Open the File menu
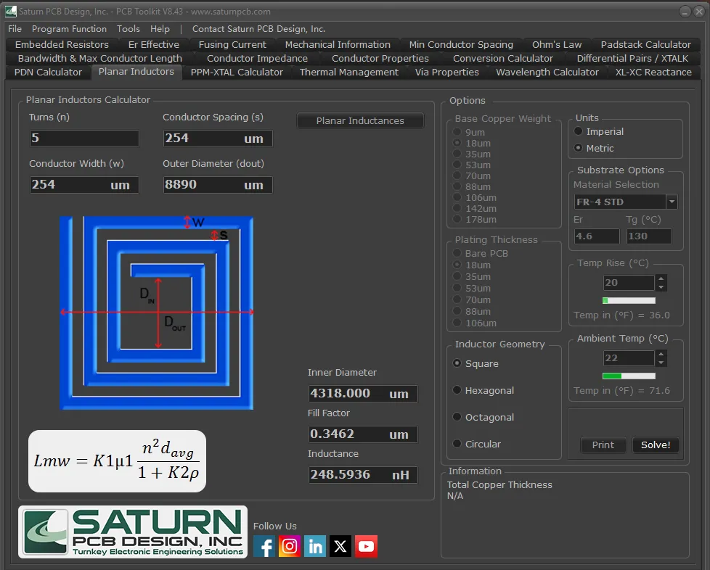 pos(15,29)
